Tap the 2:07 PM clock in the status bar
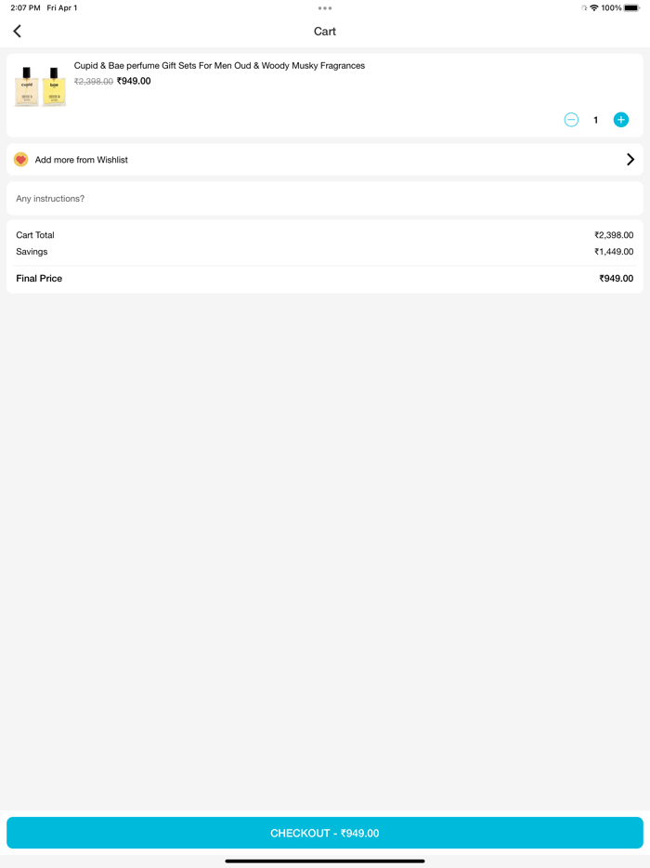650x868 pixels. (x=25, y=8)
